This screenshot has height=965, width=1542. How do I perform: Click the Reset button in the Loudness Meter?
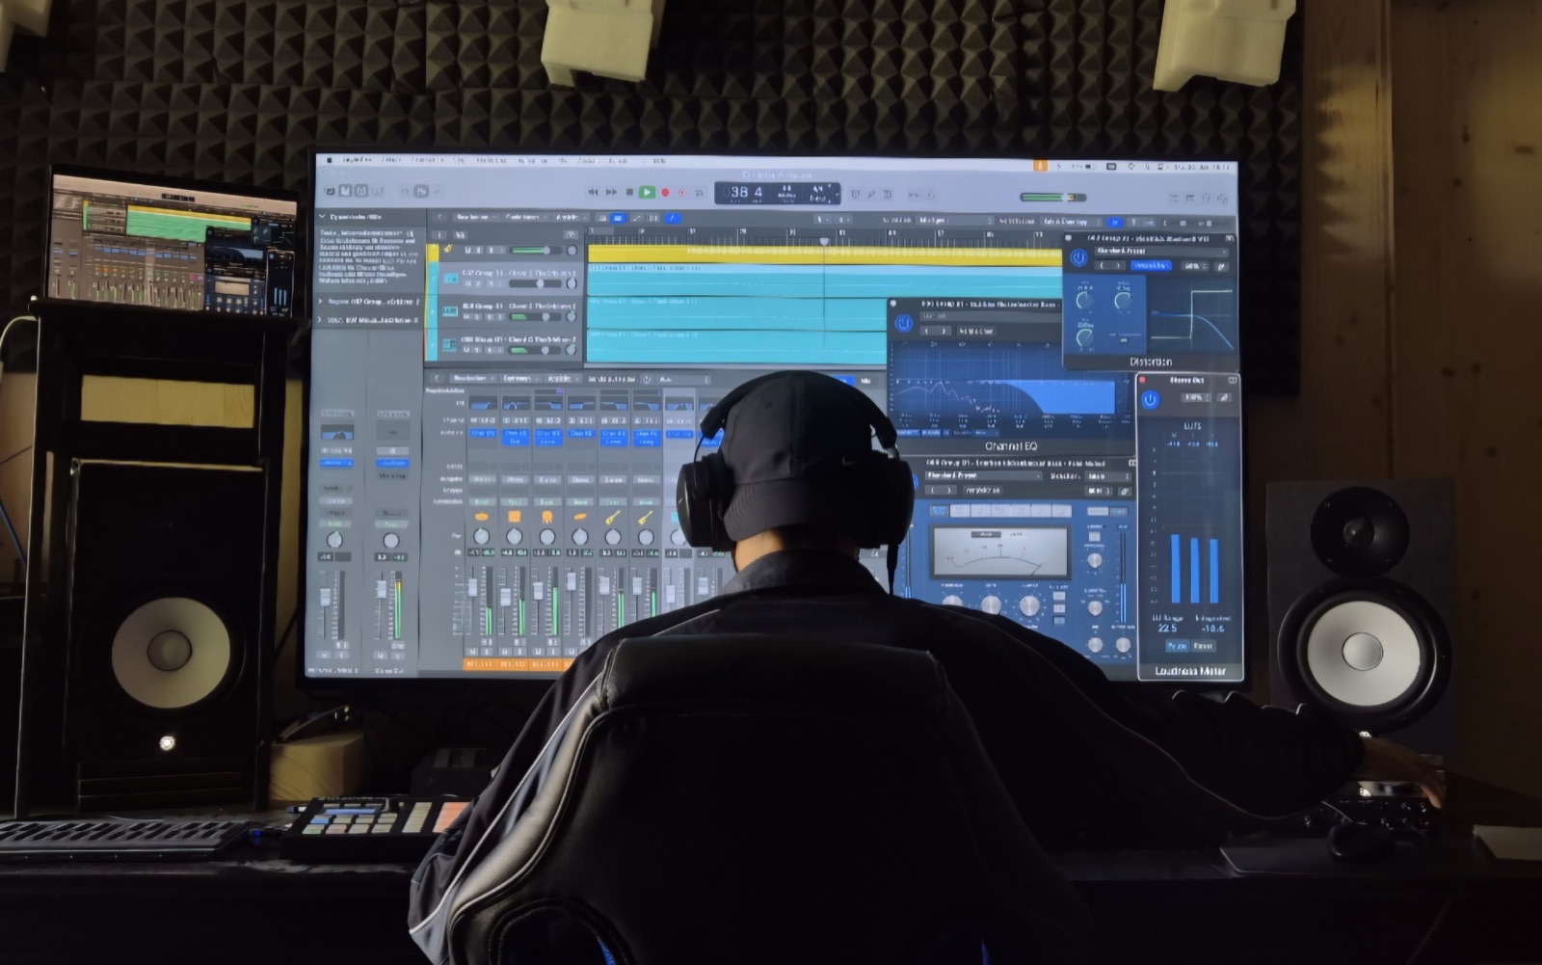tap(1203, 646)
